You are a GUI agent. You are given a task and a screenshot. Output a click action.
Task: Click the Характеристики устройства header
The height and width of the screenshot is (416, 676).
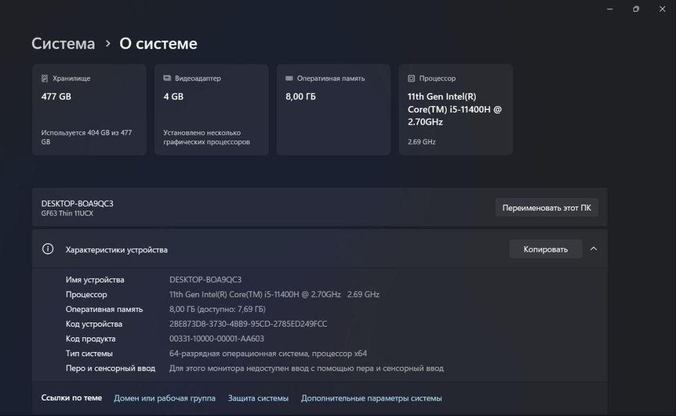pyautogui.click(x=320, y=249)
